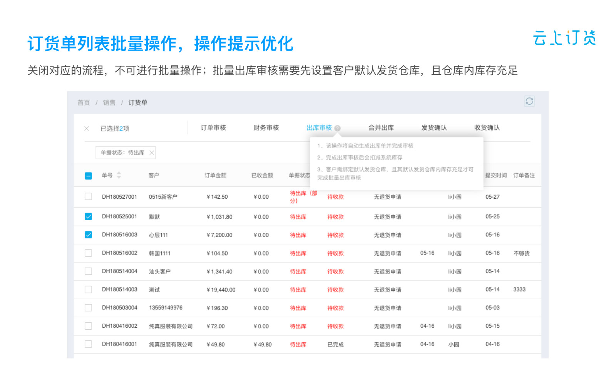Close the selection bar with the X icon

click(x=87, y=129)
